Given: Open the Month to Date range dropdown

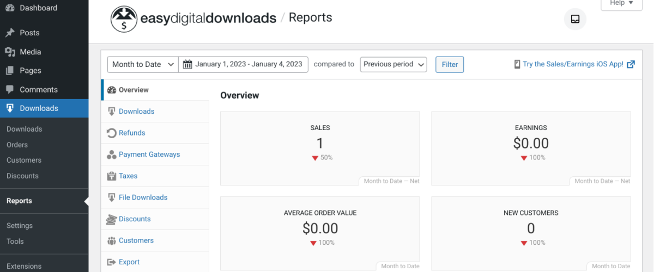Looking at the screenshot, I should point(143,64).
